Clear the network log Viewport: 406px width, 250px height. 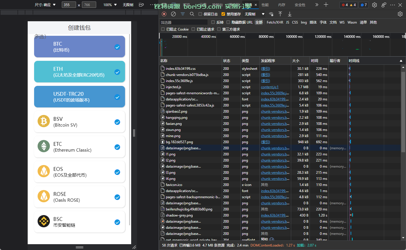(173, 14)
